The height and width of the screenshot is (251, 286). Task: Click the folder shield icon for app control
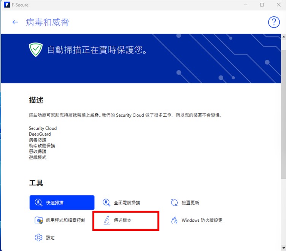tap(38, 220)
